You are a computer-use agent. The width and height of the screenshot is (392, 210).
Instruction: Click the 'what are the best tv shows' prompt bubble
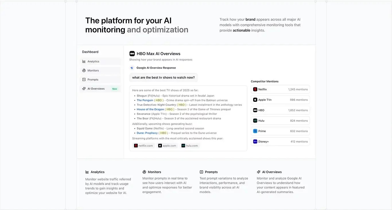164,78
